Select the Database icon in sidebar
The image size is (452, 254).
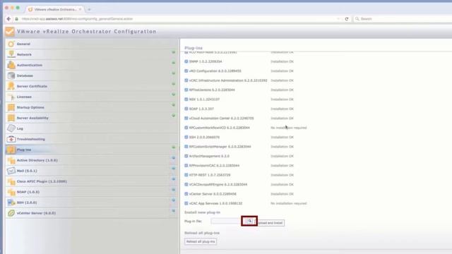pyautogui.click(x=11, y=75)
